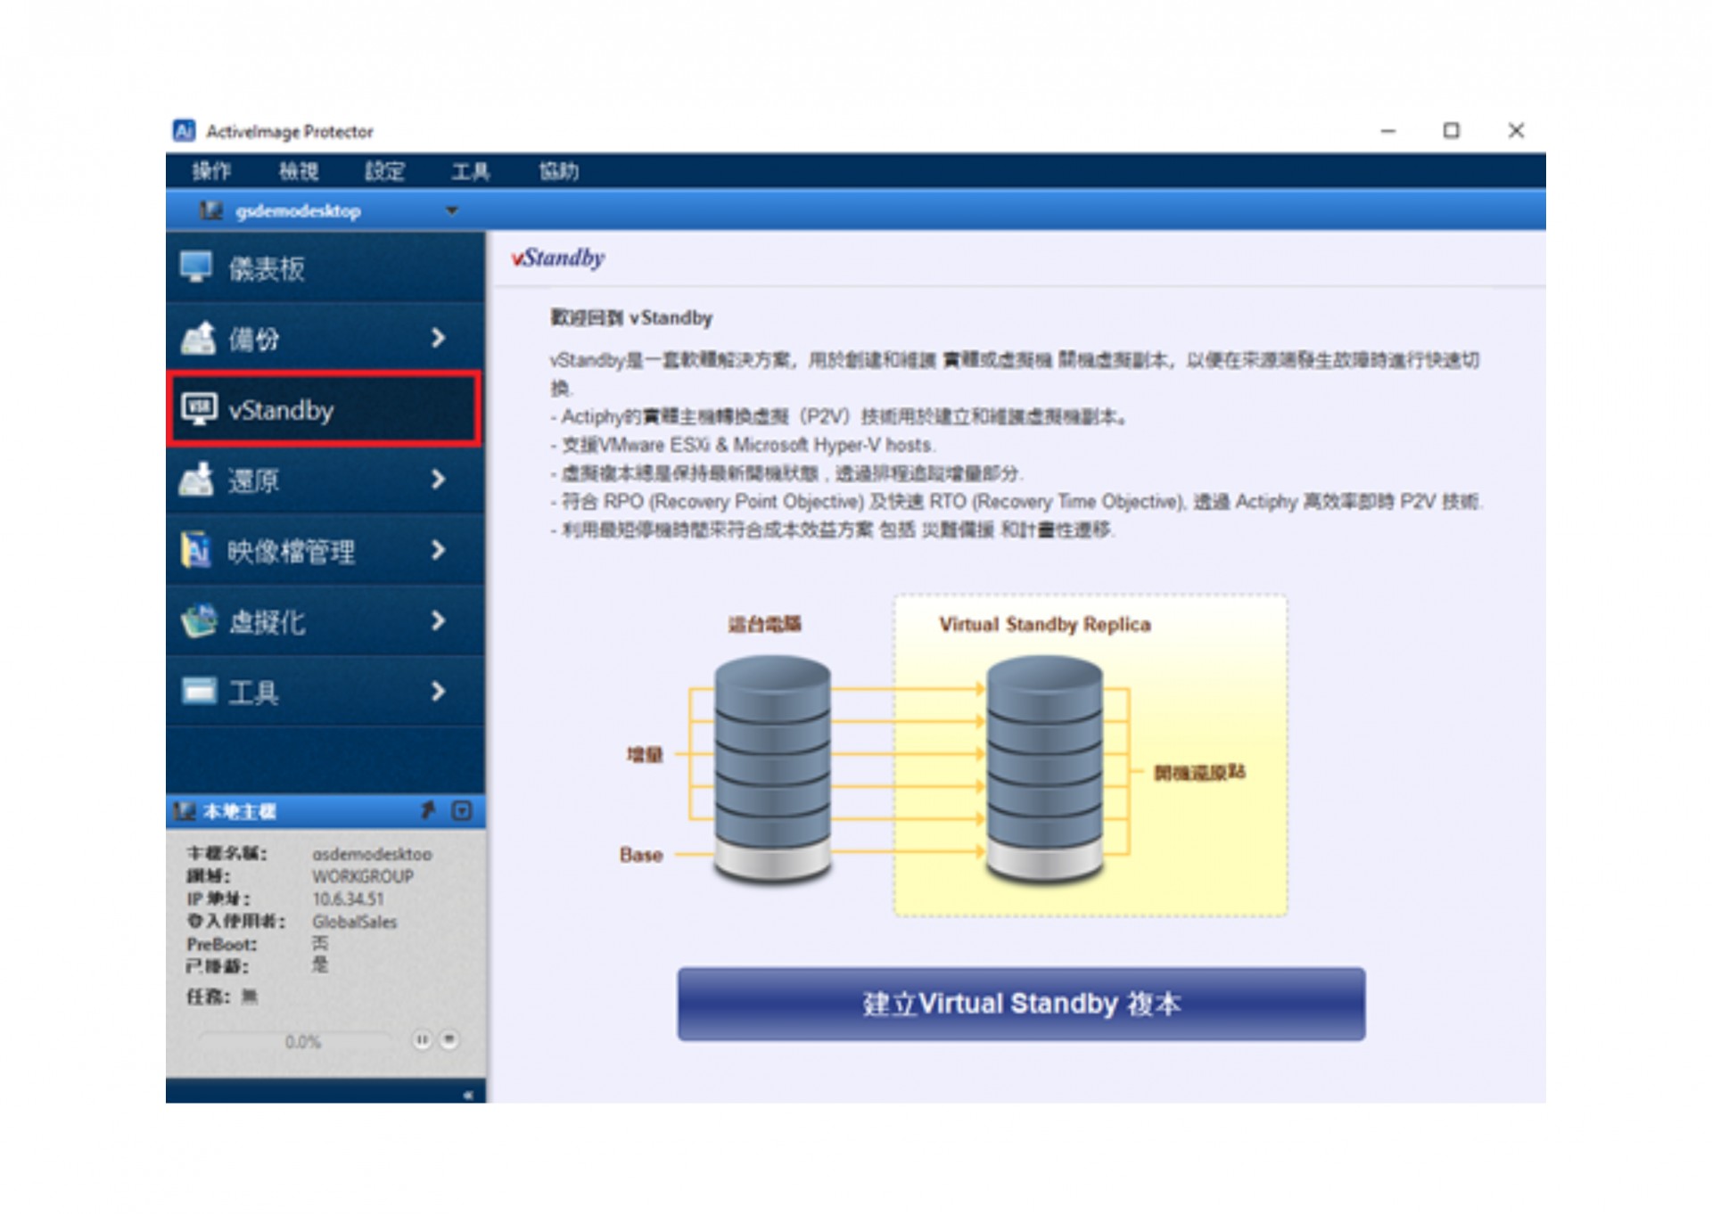Open the 工具 menu in menu bar
Viewport: 1712px width, 1214px height.
click(471, 170)
